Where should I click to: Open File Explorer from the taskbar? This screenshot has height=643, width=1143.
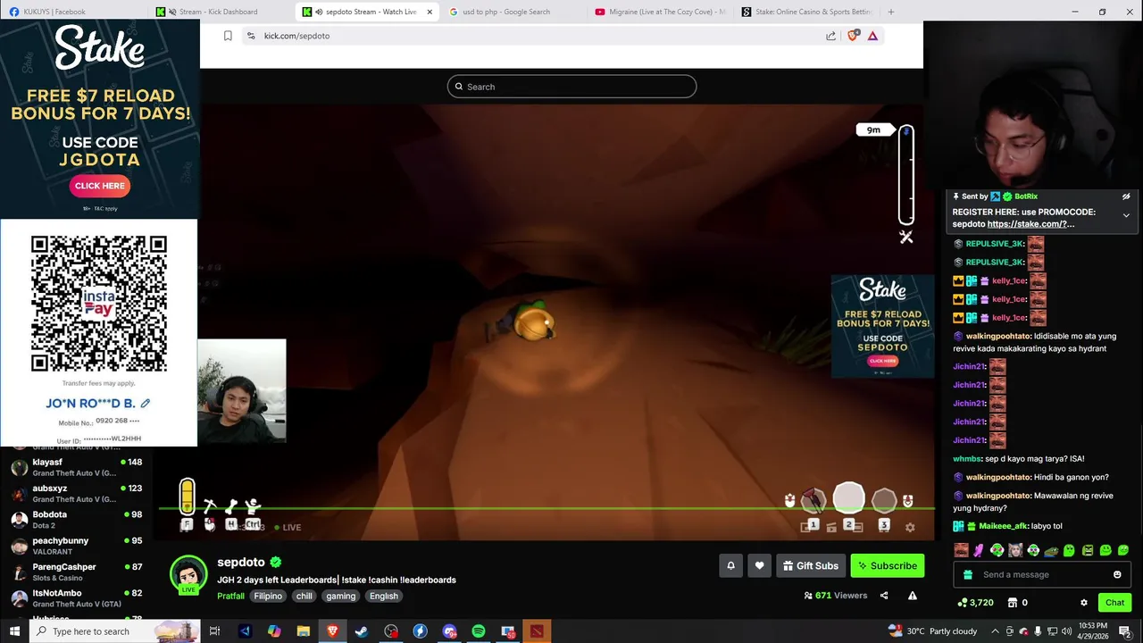coord(304,631)
